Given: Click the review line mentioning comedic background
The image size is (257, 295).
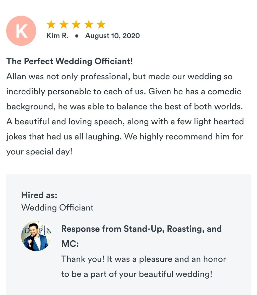Looking at the screenshot, I should (x=124, y=92).
